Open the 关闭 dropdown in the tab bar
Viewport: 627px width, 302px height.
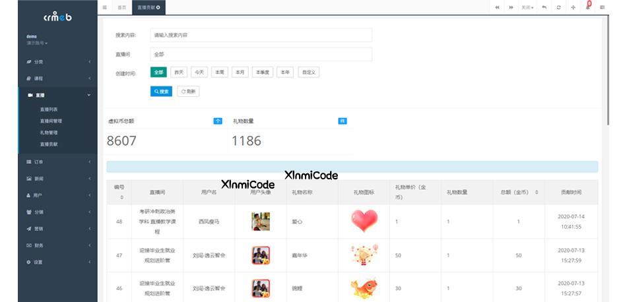click(527, 7)
